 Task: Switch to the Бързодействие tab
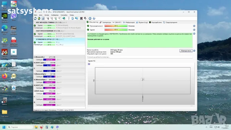pyautogui.click(x=155, y=22)
